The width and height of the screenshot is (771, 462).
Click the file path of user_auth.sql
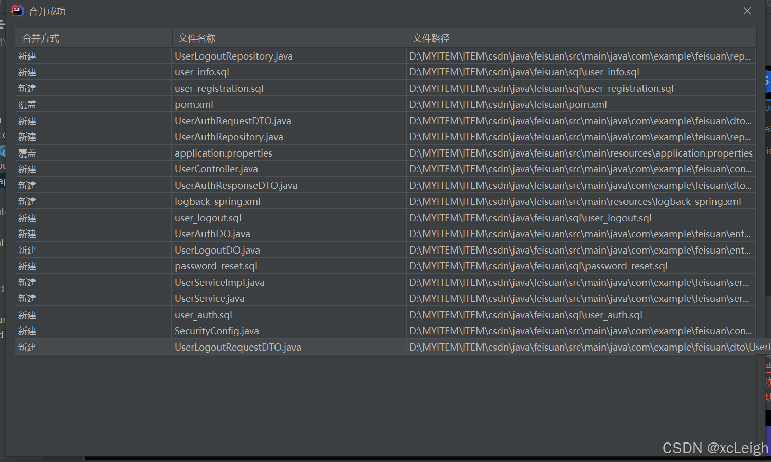click(x=526, y=315)
